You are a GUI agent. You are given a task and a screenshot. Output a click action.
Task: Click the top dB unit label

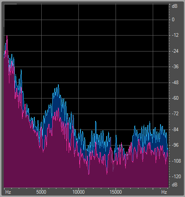175,6
